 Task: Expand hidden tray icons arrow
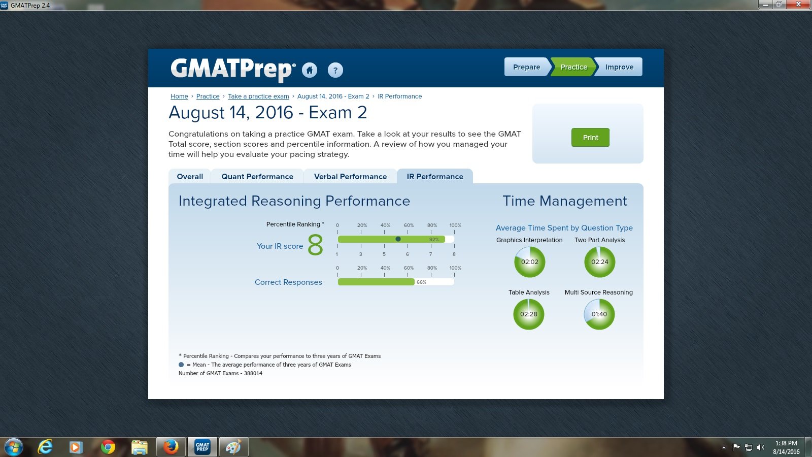pyautogui.click(x=724, y=447)
